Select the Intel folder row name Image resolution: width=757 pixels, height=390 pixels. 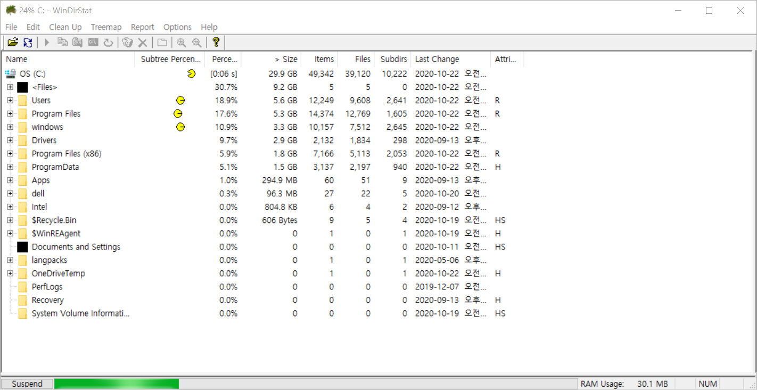coord(39,207)
